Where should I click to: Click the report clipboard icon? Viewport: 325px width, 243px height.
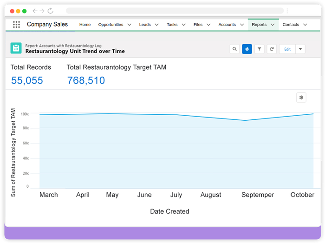(16, 48)
